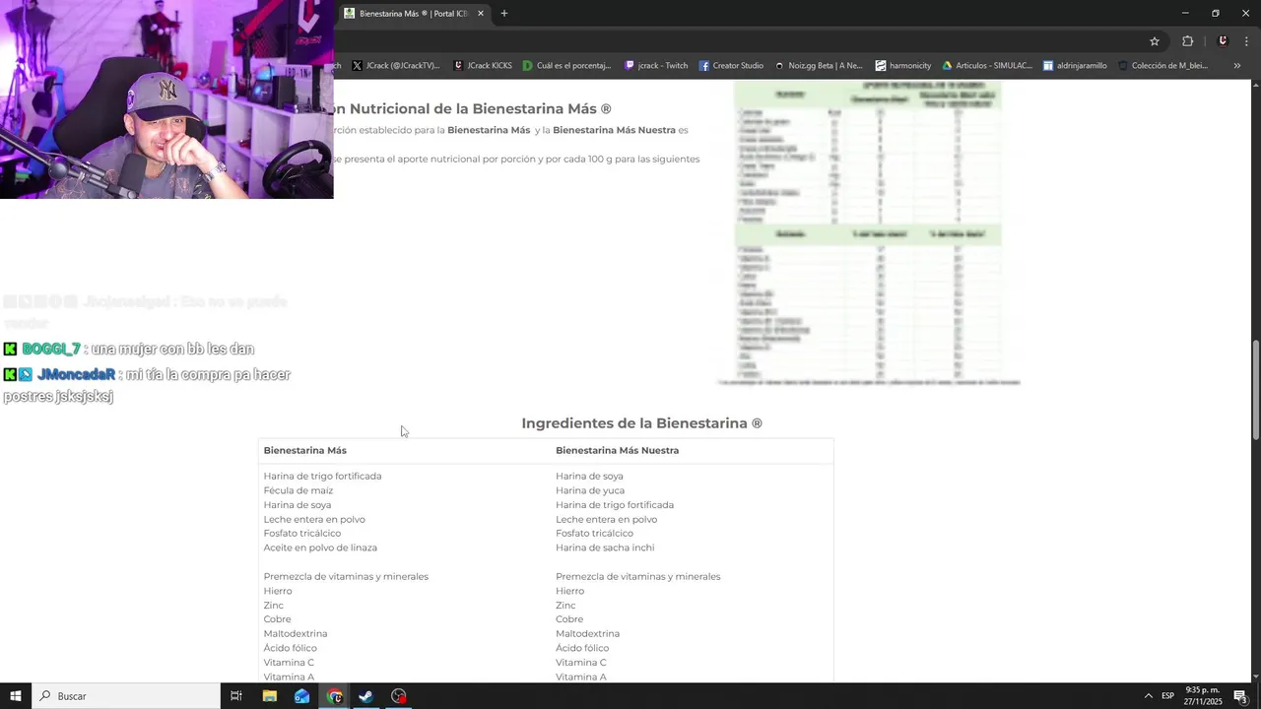Open the JCrack KICKS bookmark
Viewport: 1261px width, 709px height.
click(x=483, y=66)
